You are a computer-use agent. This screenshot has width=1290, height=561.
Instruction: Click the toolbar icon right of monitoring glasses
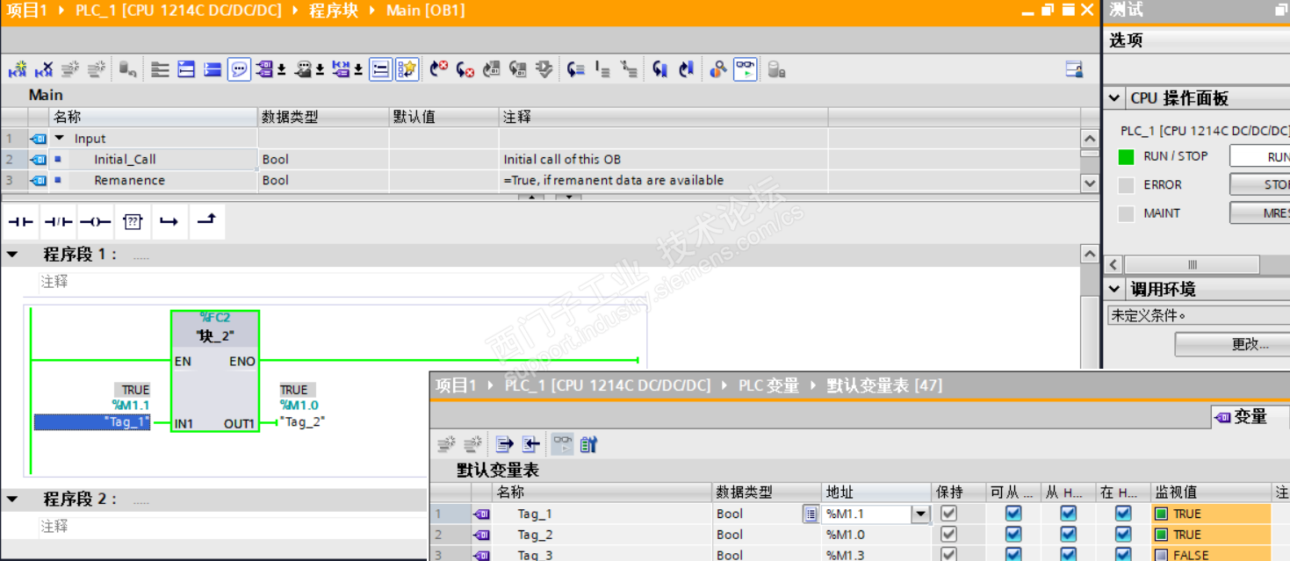(776, 69)
